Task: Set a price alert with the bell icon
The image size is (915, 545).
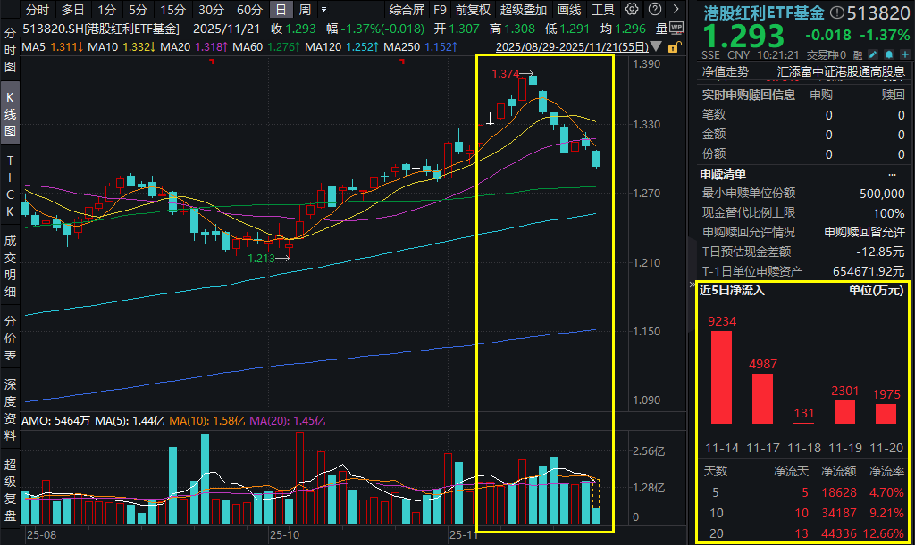Action: point(888,54)
